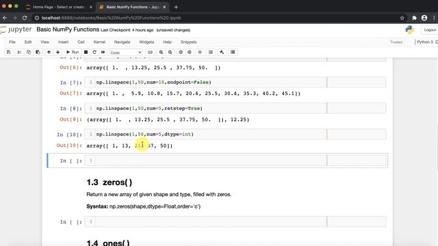Click the diamond-shaped toolbar icon

(200, 52)
